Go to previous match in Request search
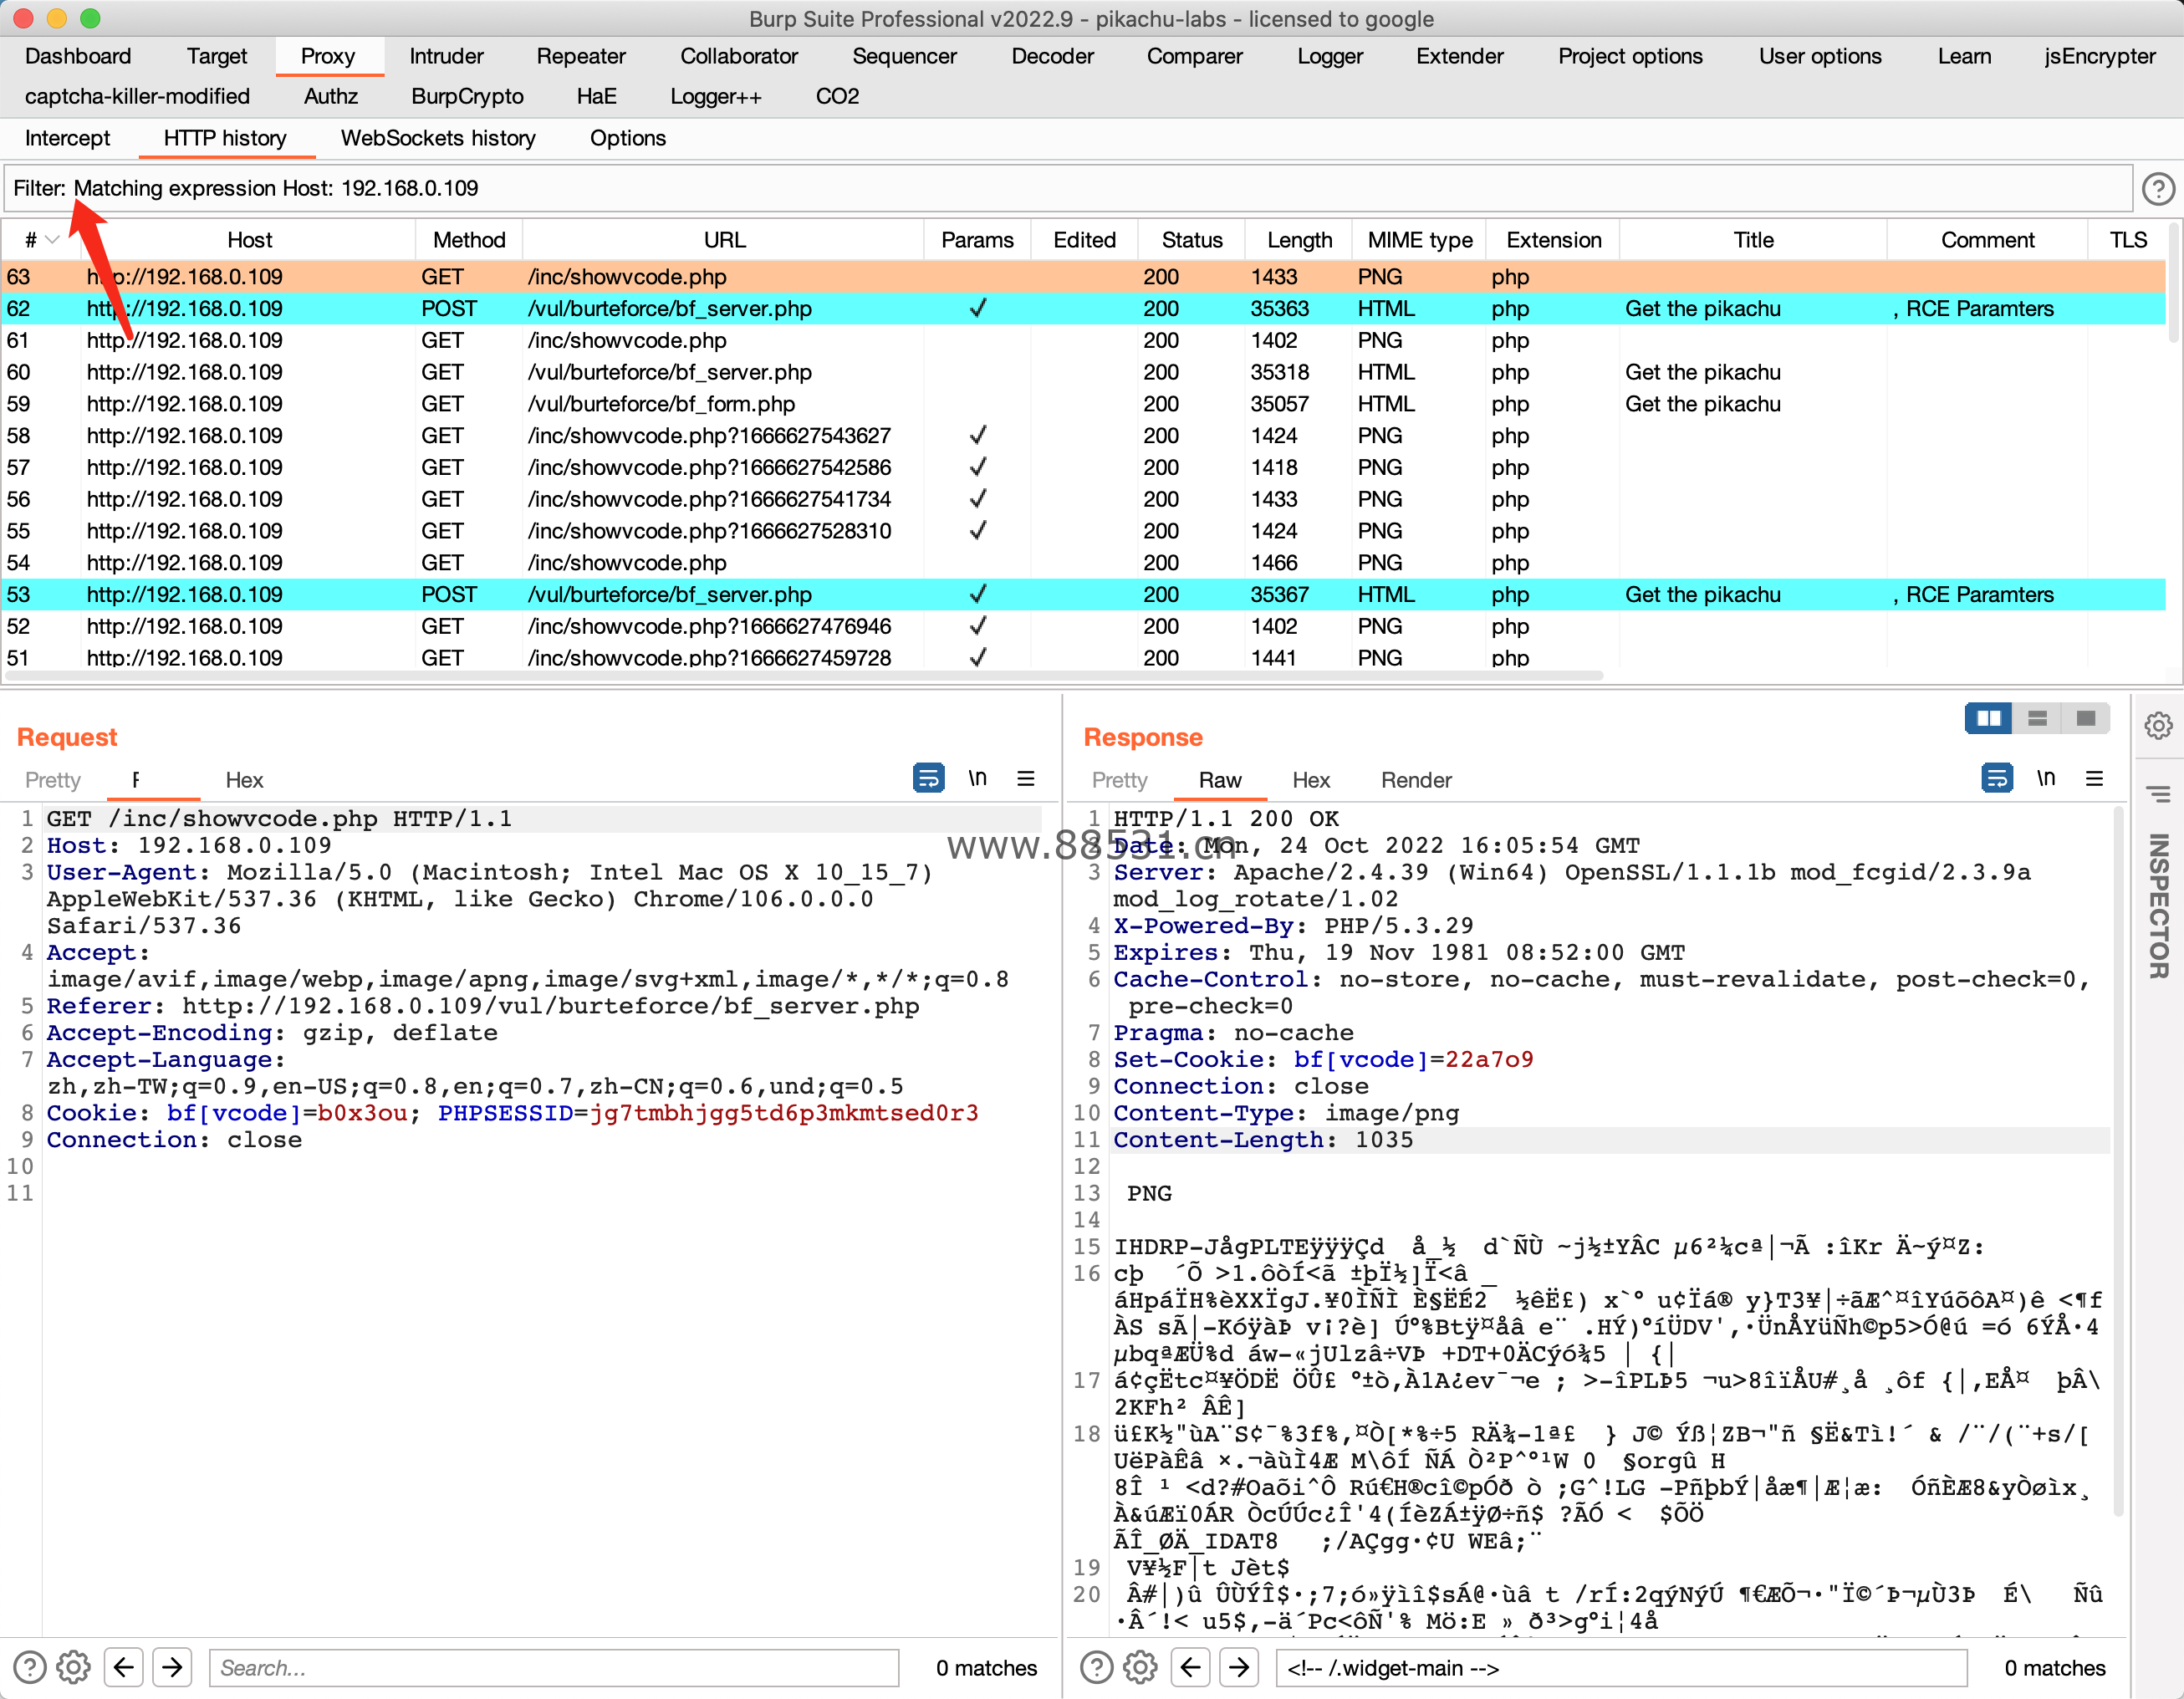The image size is (2184, 1699). [124, 1667]
